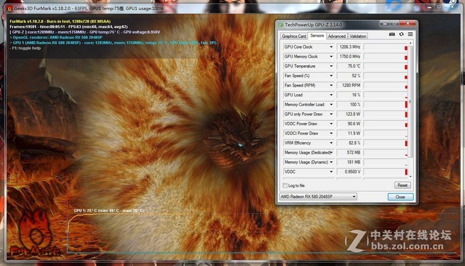Minimize the FurMark window
465x266 pixels.
[x=429, y=7]
